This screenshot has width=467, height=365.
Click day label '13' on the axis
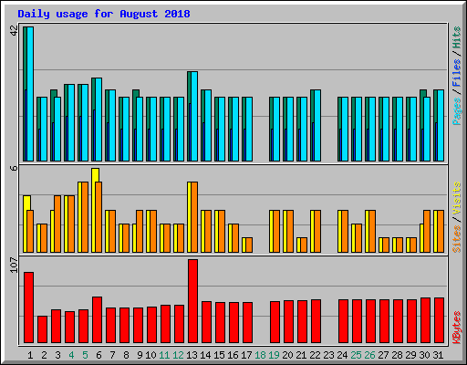(192, 355)
